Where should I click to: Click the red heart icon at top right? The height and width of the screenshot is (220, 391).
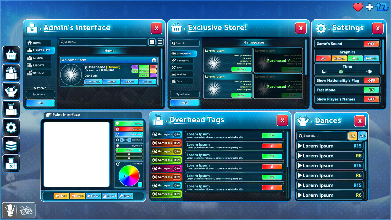[x=358, y=7]
